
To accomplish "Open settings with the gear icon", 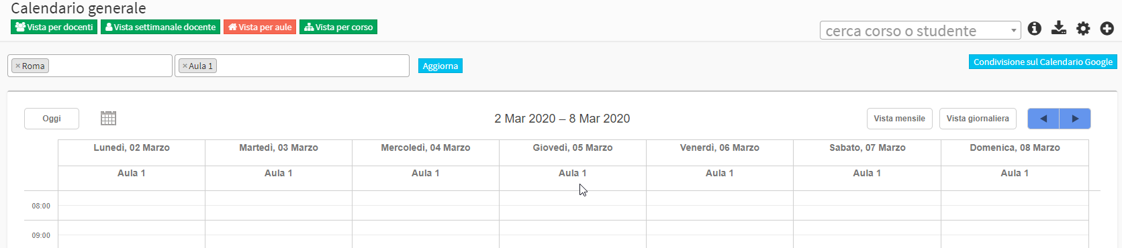I will pos(1083,28).
